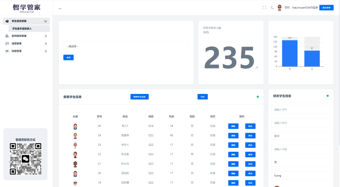Click the 学生信息管理 sidebar icon

click(x=7, y=21)
